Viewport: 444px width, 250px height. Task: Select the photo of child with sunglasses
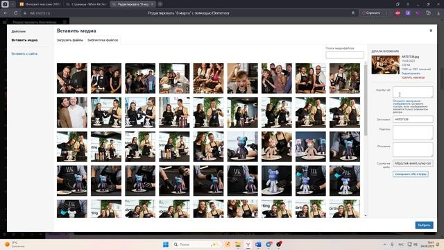[x=242, y=78]
